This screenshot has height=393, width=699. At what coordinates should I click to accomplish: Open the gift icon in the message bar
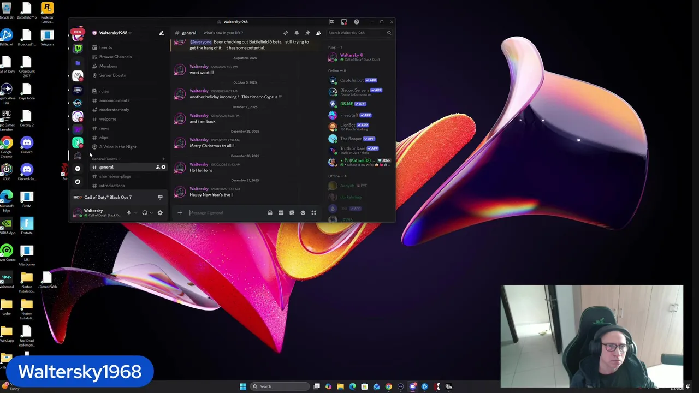click(x=270, y=213)
